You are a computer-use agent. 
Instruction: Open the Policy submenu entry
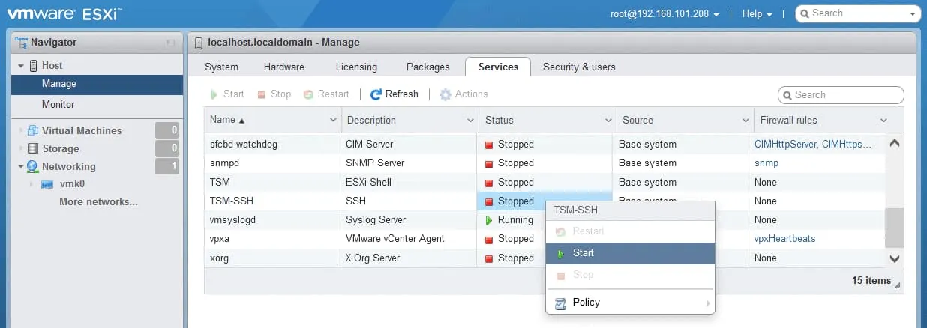pyautogui.click(x=586, y=303)
